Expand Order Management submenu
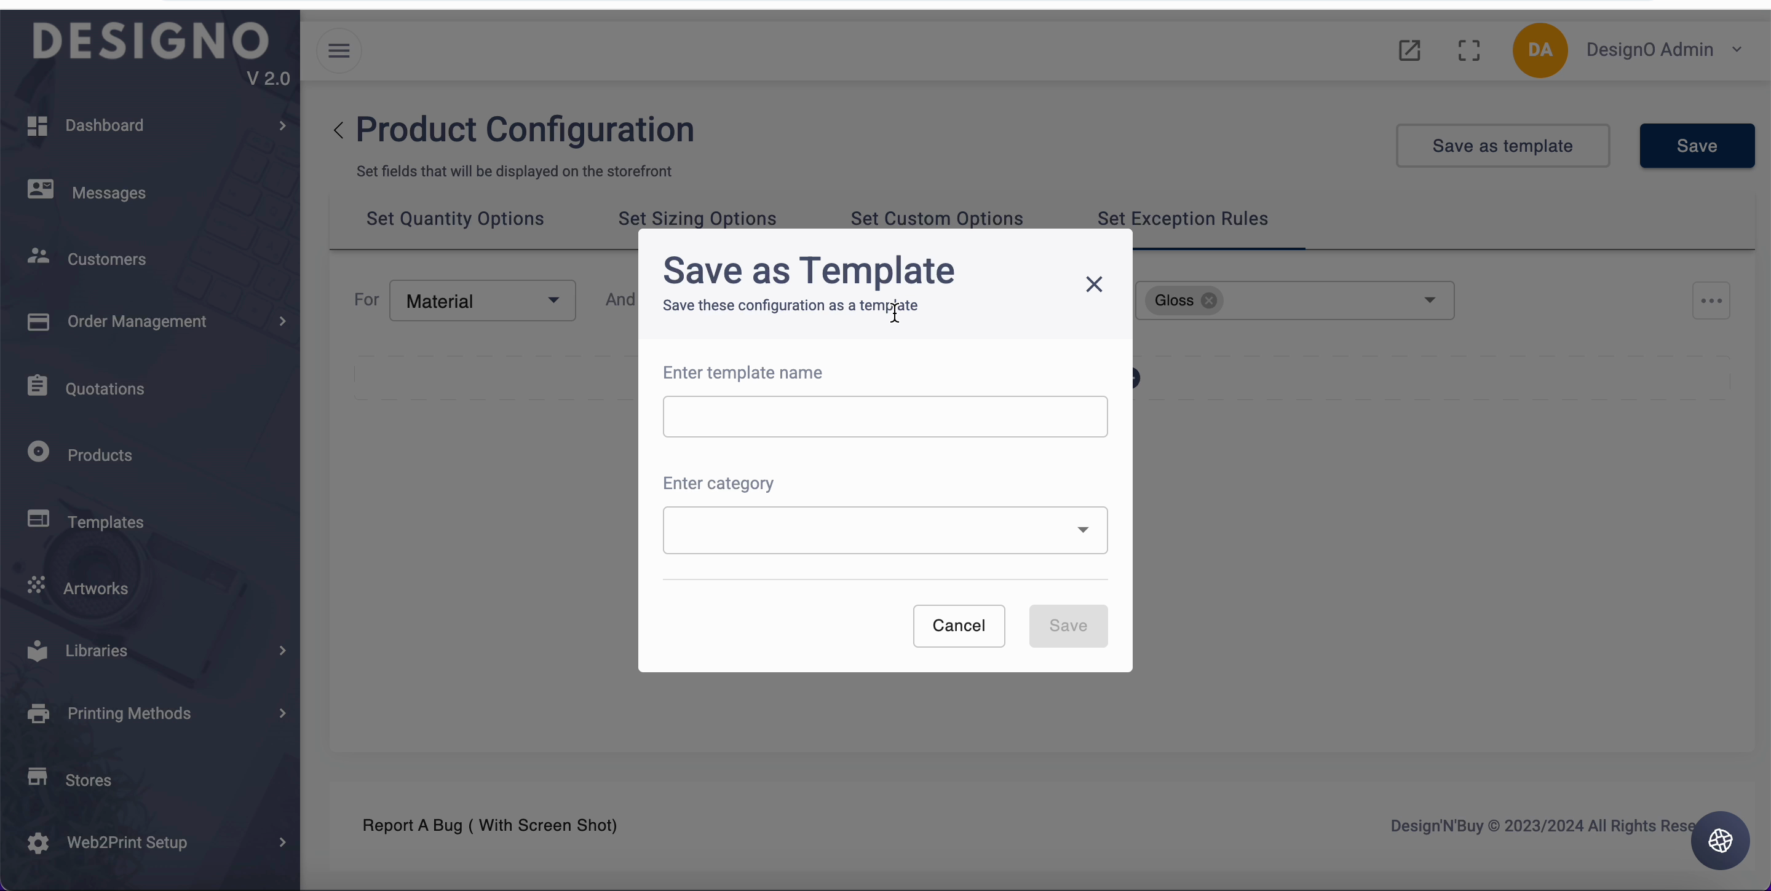 click(136, 321)
